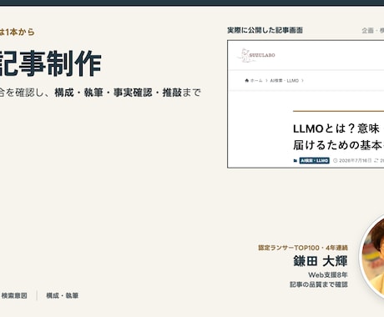
Task: Click the article preview screenshot thumbnail
Action: [x=306, y=104]
